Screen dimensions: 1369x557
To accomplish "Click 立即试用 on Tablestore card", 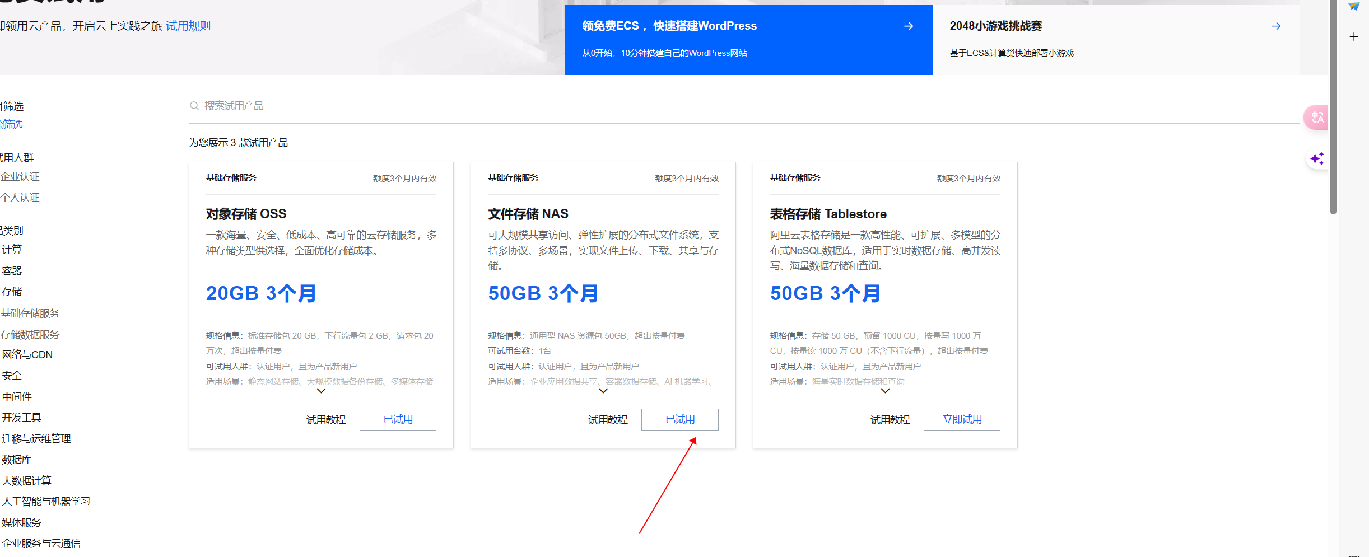I will [x=962, y=420].
